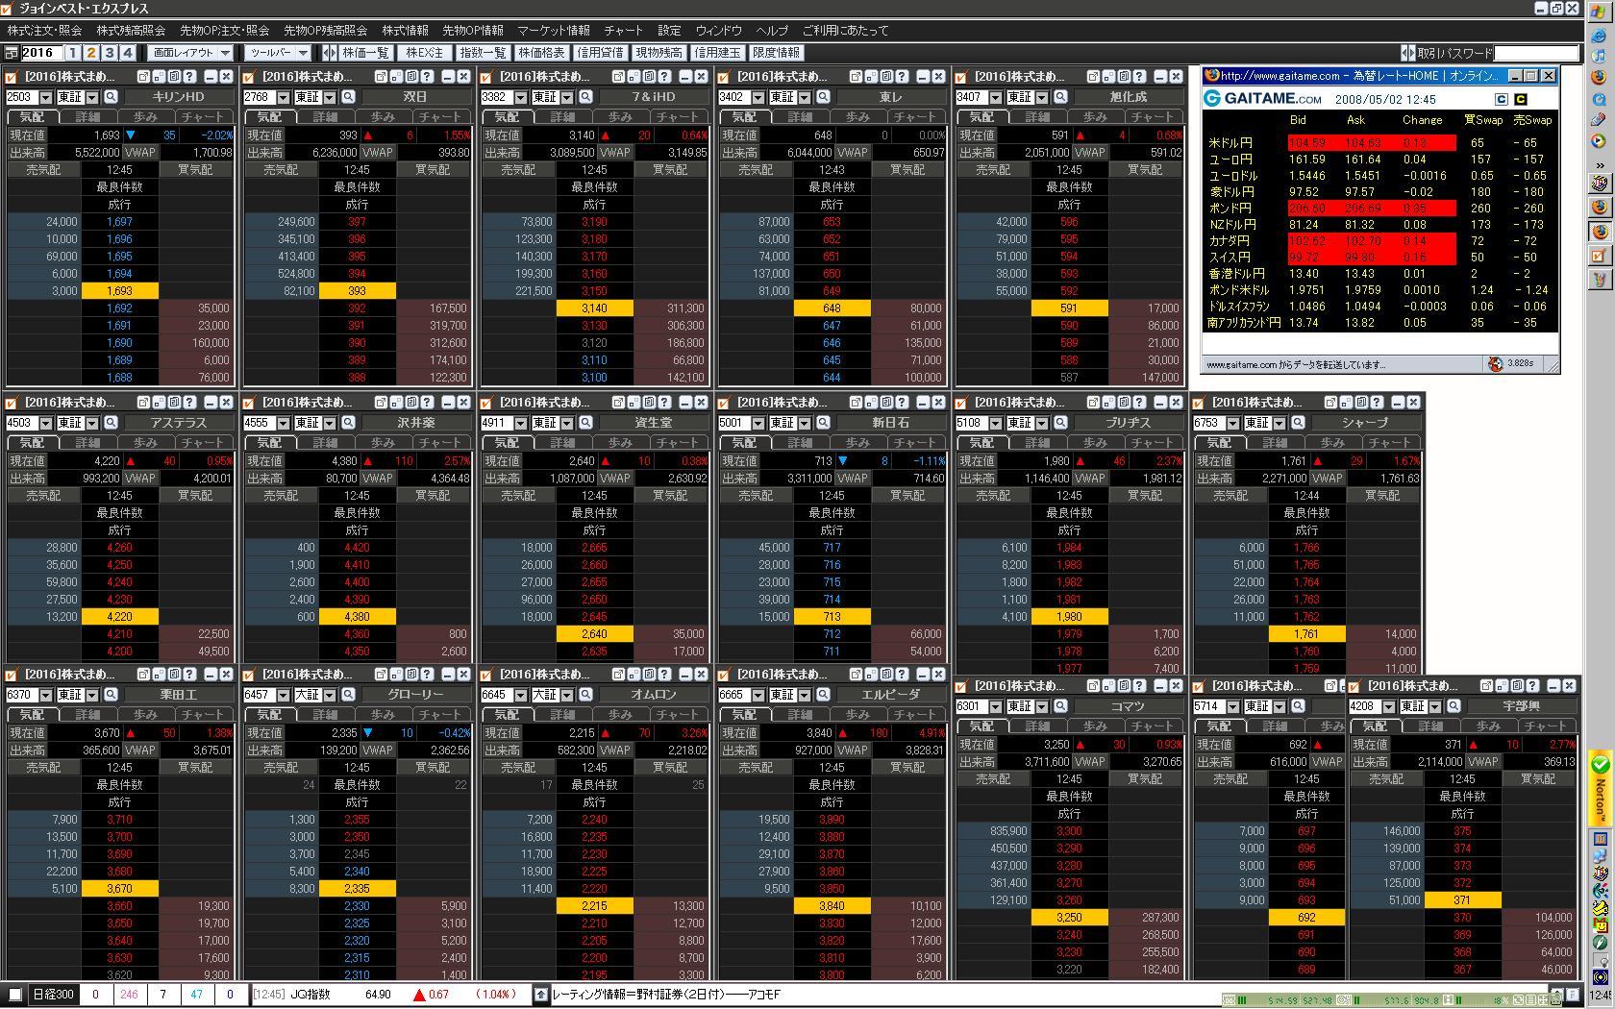Viewport: 1615px width, 1009px height.
Task: Click the 限度情報 toolbar button
Action: (x=776, y=53)
